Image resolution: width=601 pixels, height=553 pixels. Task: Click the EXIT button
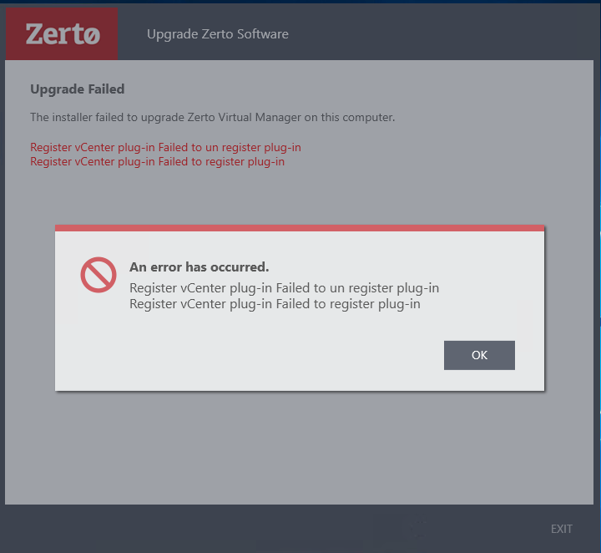(x=561, y=529)
